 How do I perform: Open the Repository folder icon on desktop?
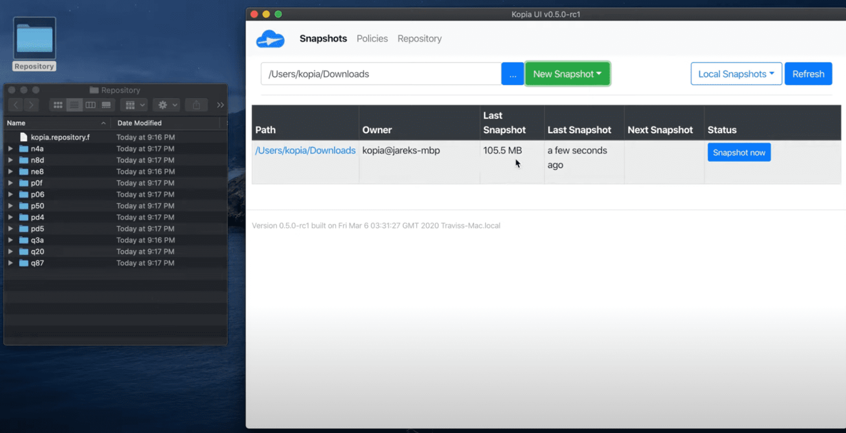click(x=34, y=39)
